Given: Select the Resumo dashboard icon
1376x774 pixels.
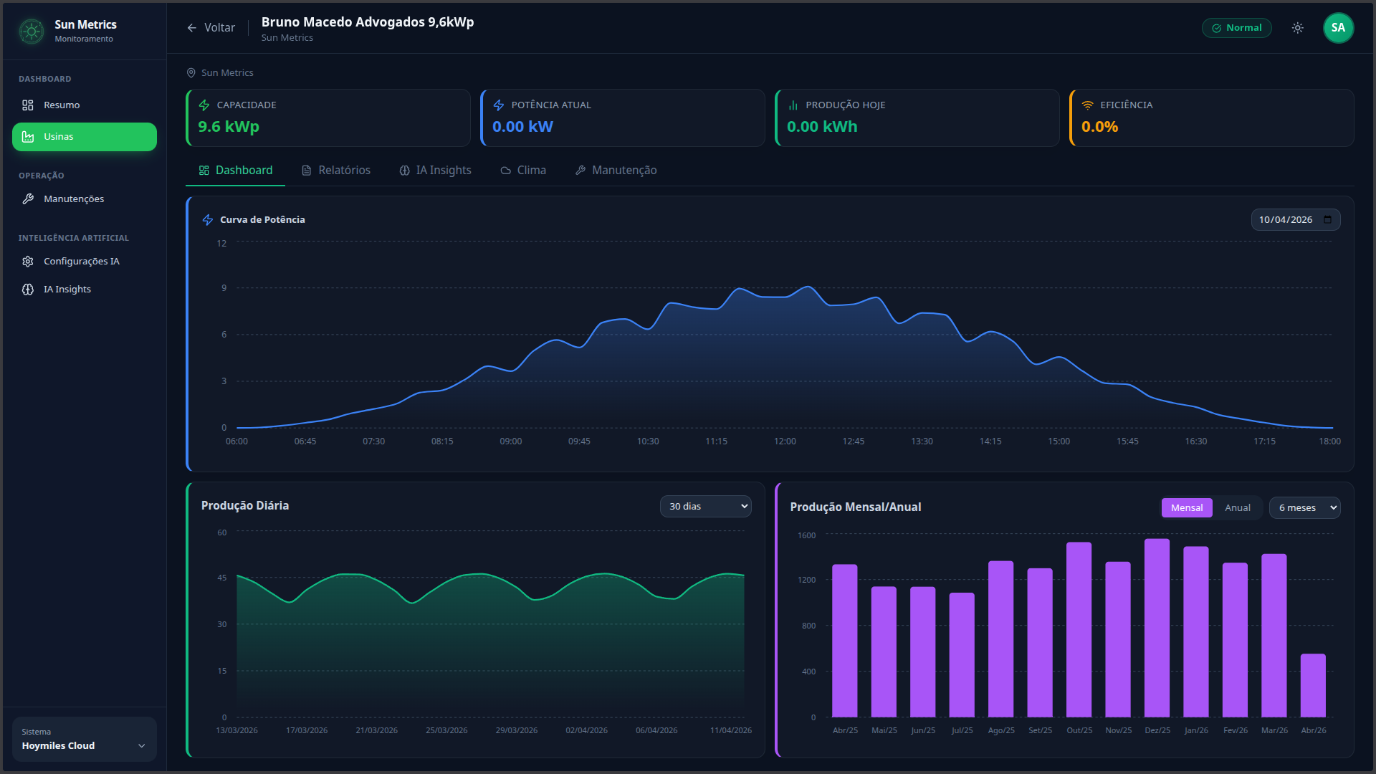Looking at the screenshot, I should pyautogui.click(x=28, y=105).
